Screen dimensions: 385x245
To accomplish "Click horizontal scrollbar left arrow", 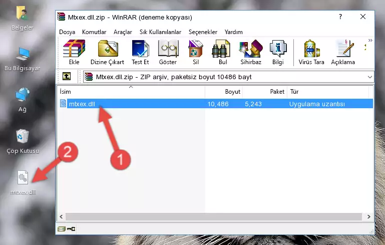I will (62, 217).
